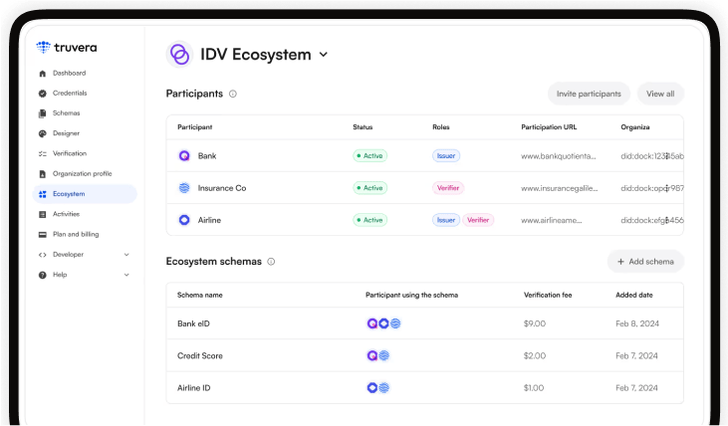Click the Verifier role tag for Airline
The image size is (728, 426).
pyautogui.click(x=478, y=220)
